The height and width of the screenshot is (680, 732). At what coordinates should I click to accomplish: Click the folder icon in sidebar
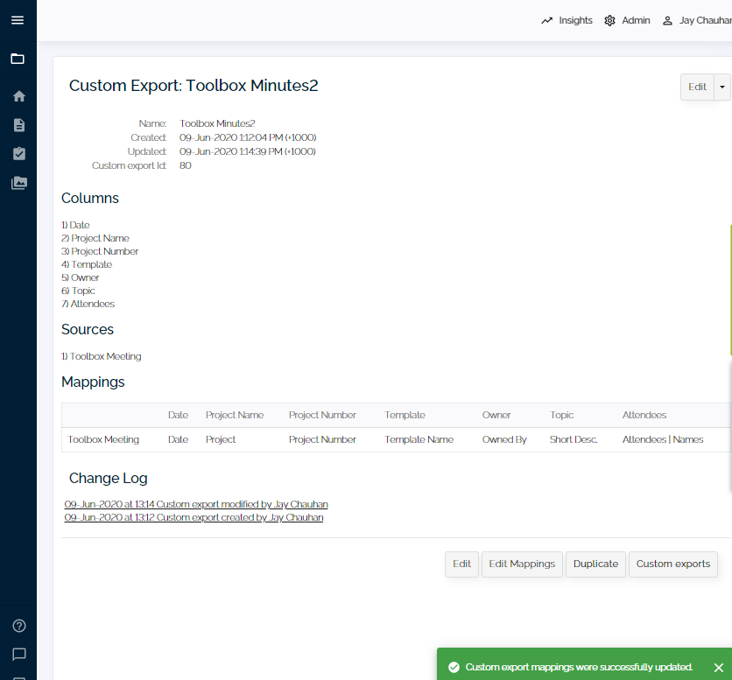[x=18, y=59]
